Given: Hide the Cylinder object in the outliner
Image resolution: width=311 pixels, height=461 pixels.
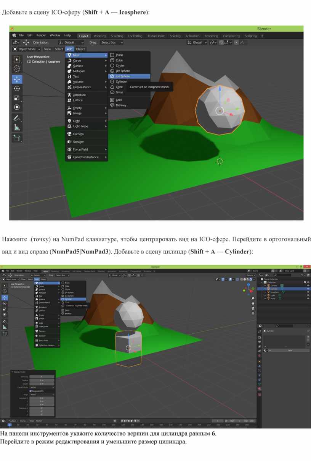Looking at the screenshot, I should coord(308,289).
